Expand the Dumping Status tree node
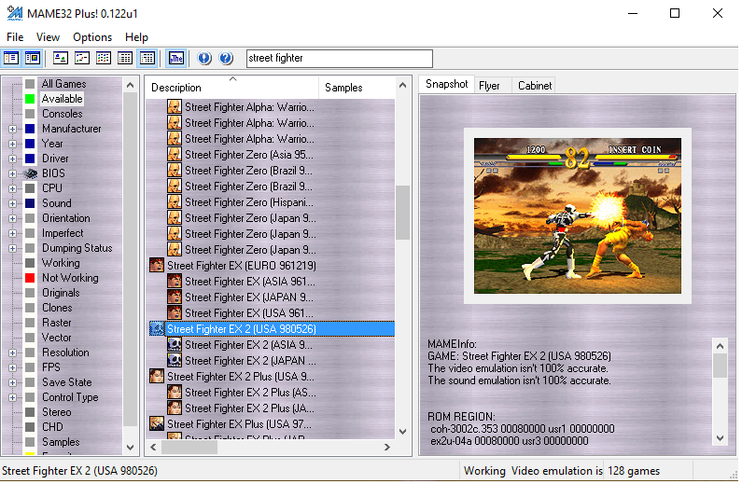Image resolution: width=742 pixels, height=484 pixels. tap(12, 248)
